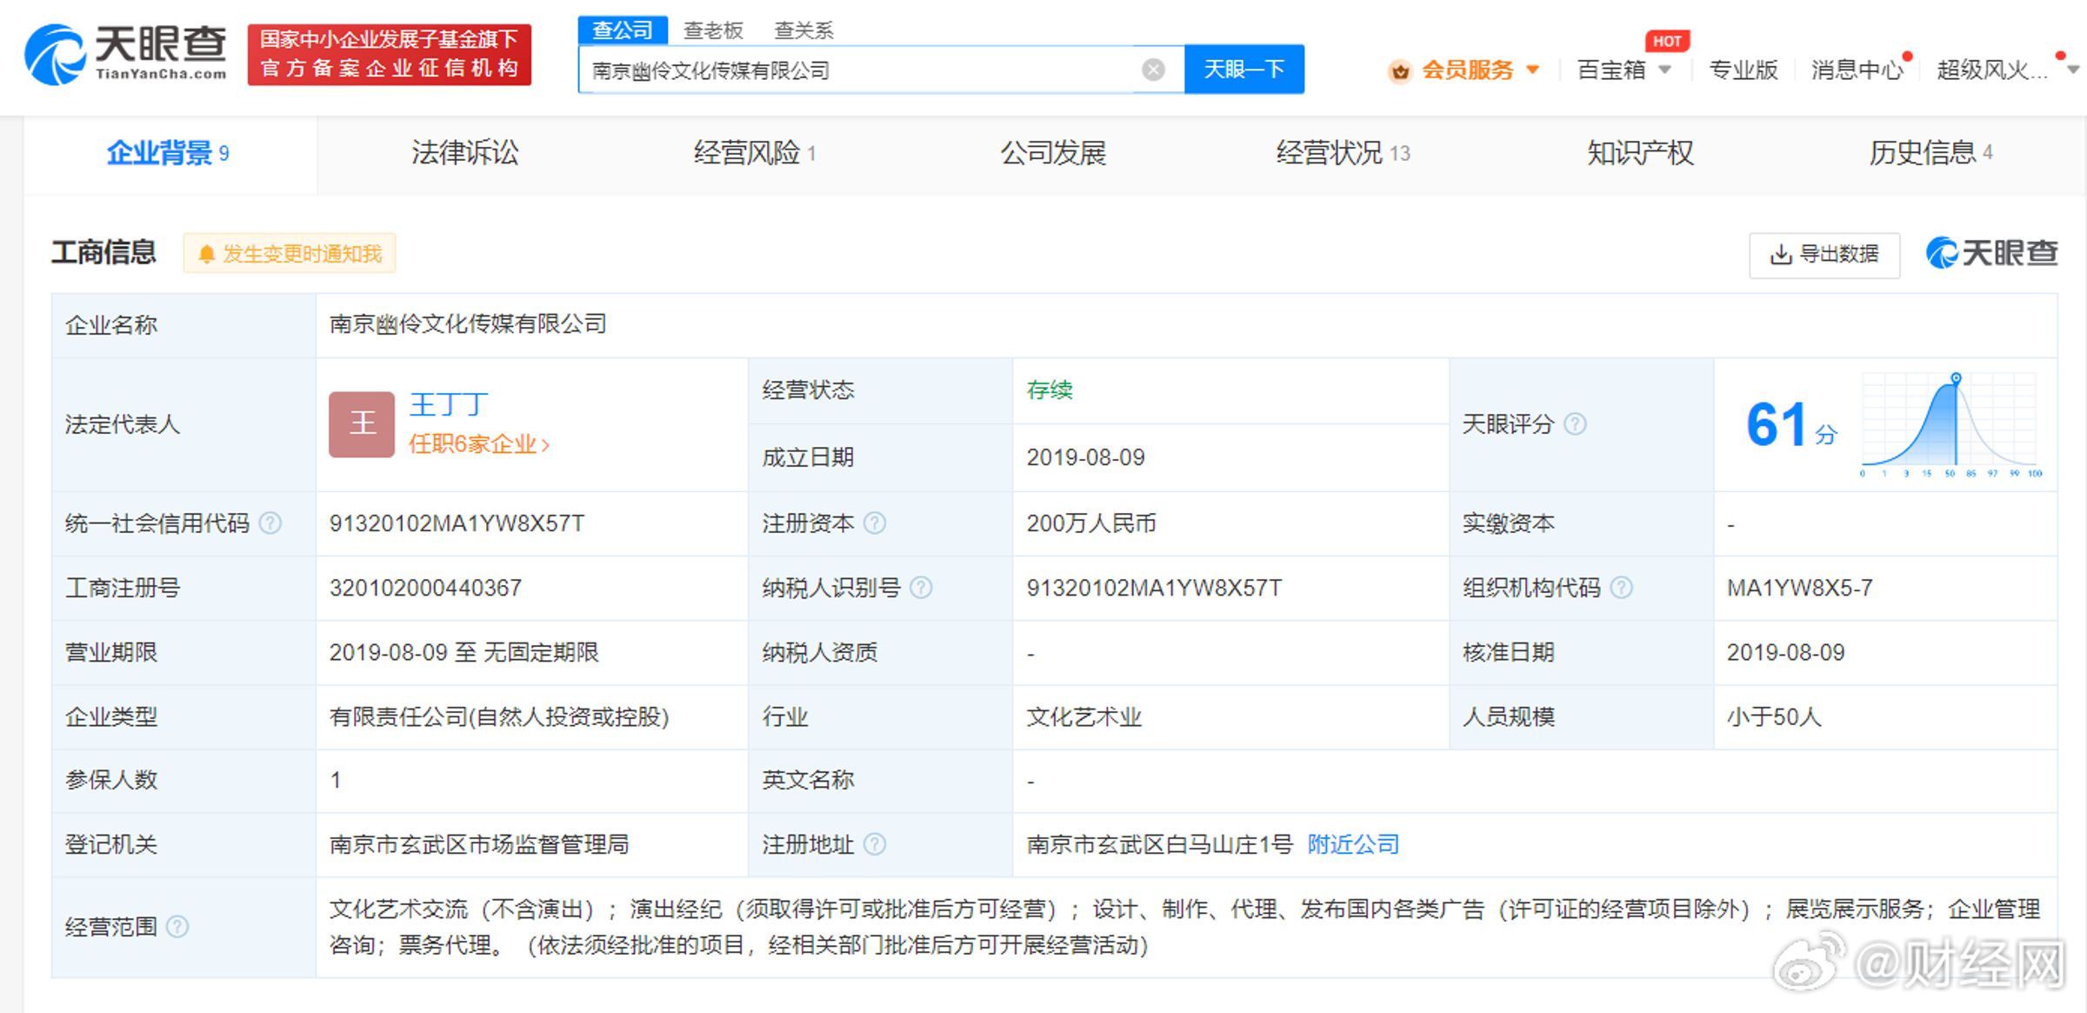The height and width of the screenshot is (1013, 2087).
Task: Open the 法律诉讼 tab
Action: coord(465,153)
